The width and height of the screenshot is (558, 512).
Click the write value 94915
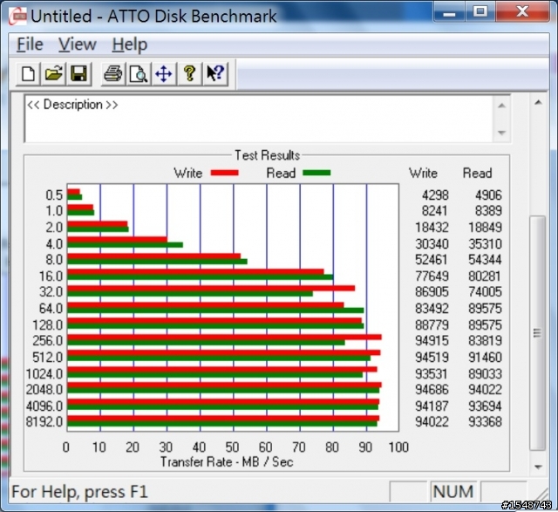tap(432, 341)
